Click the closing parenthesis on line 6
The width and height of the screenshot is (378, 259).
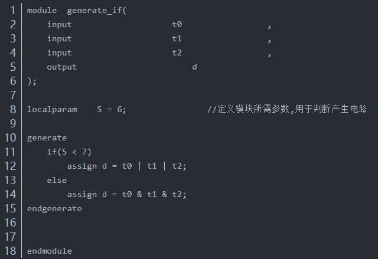[x=29, y=81]
